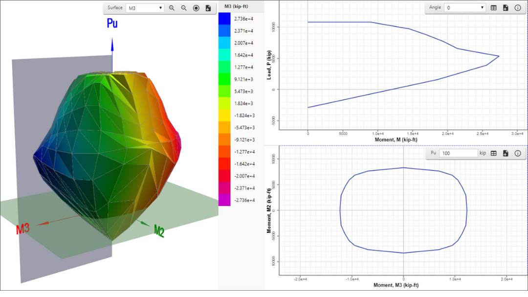Image resolution: width=528 pixels, height=297 pixels.
Task: Export the P-M diagram to file
Action: [506, 8]
